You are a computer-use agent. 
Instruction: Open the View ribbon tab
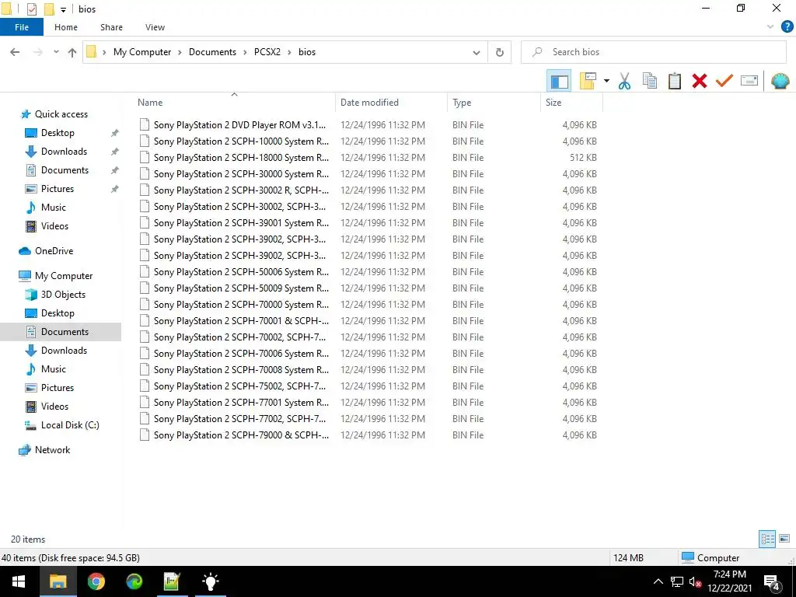click(155, 27)
